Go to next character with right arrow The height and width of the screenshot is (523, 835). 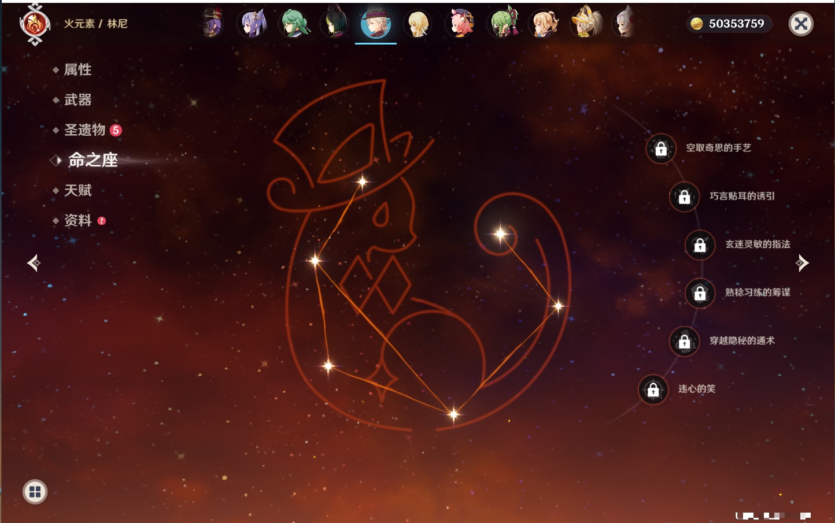(802, 263)
